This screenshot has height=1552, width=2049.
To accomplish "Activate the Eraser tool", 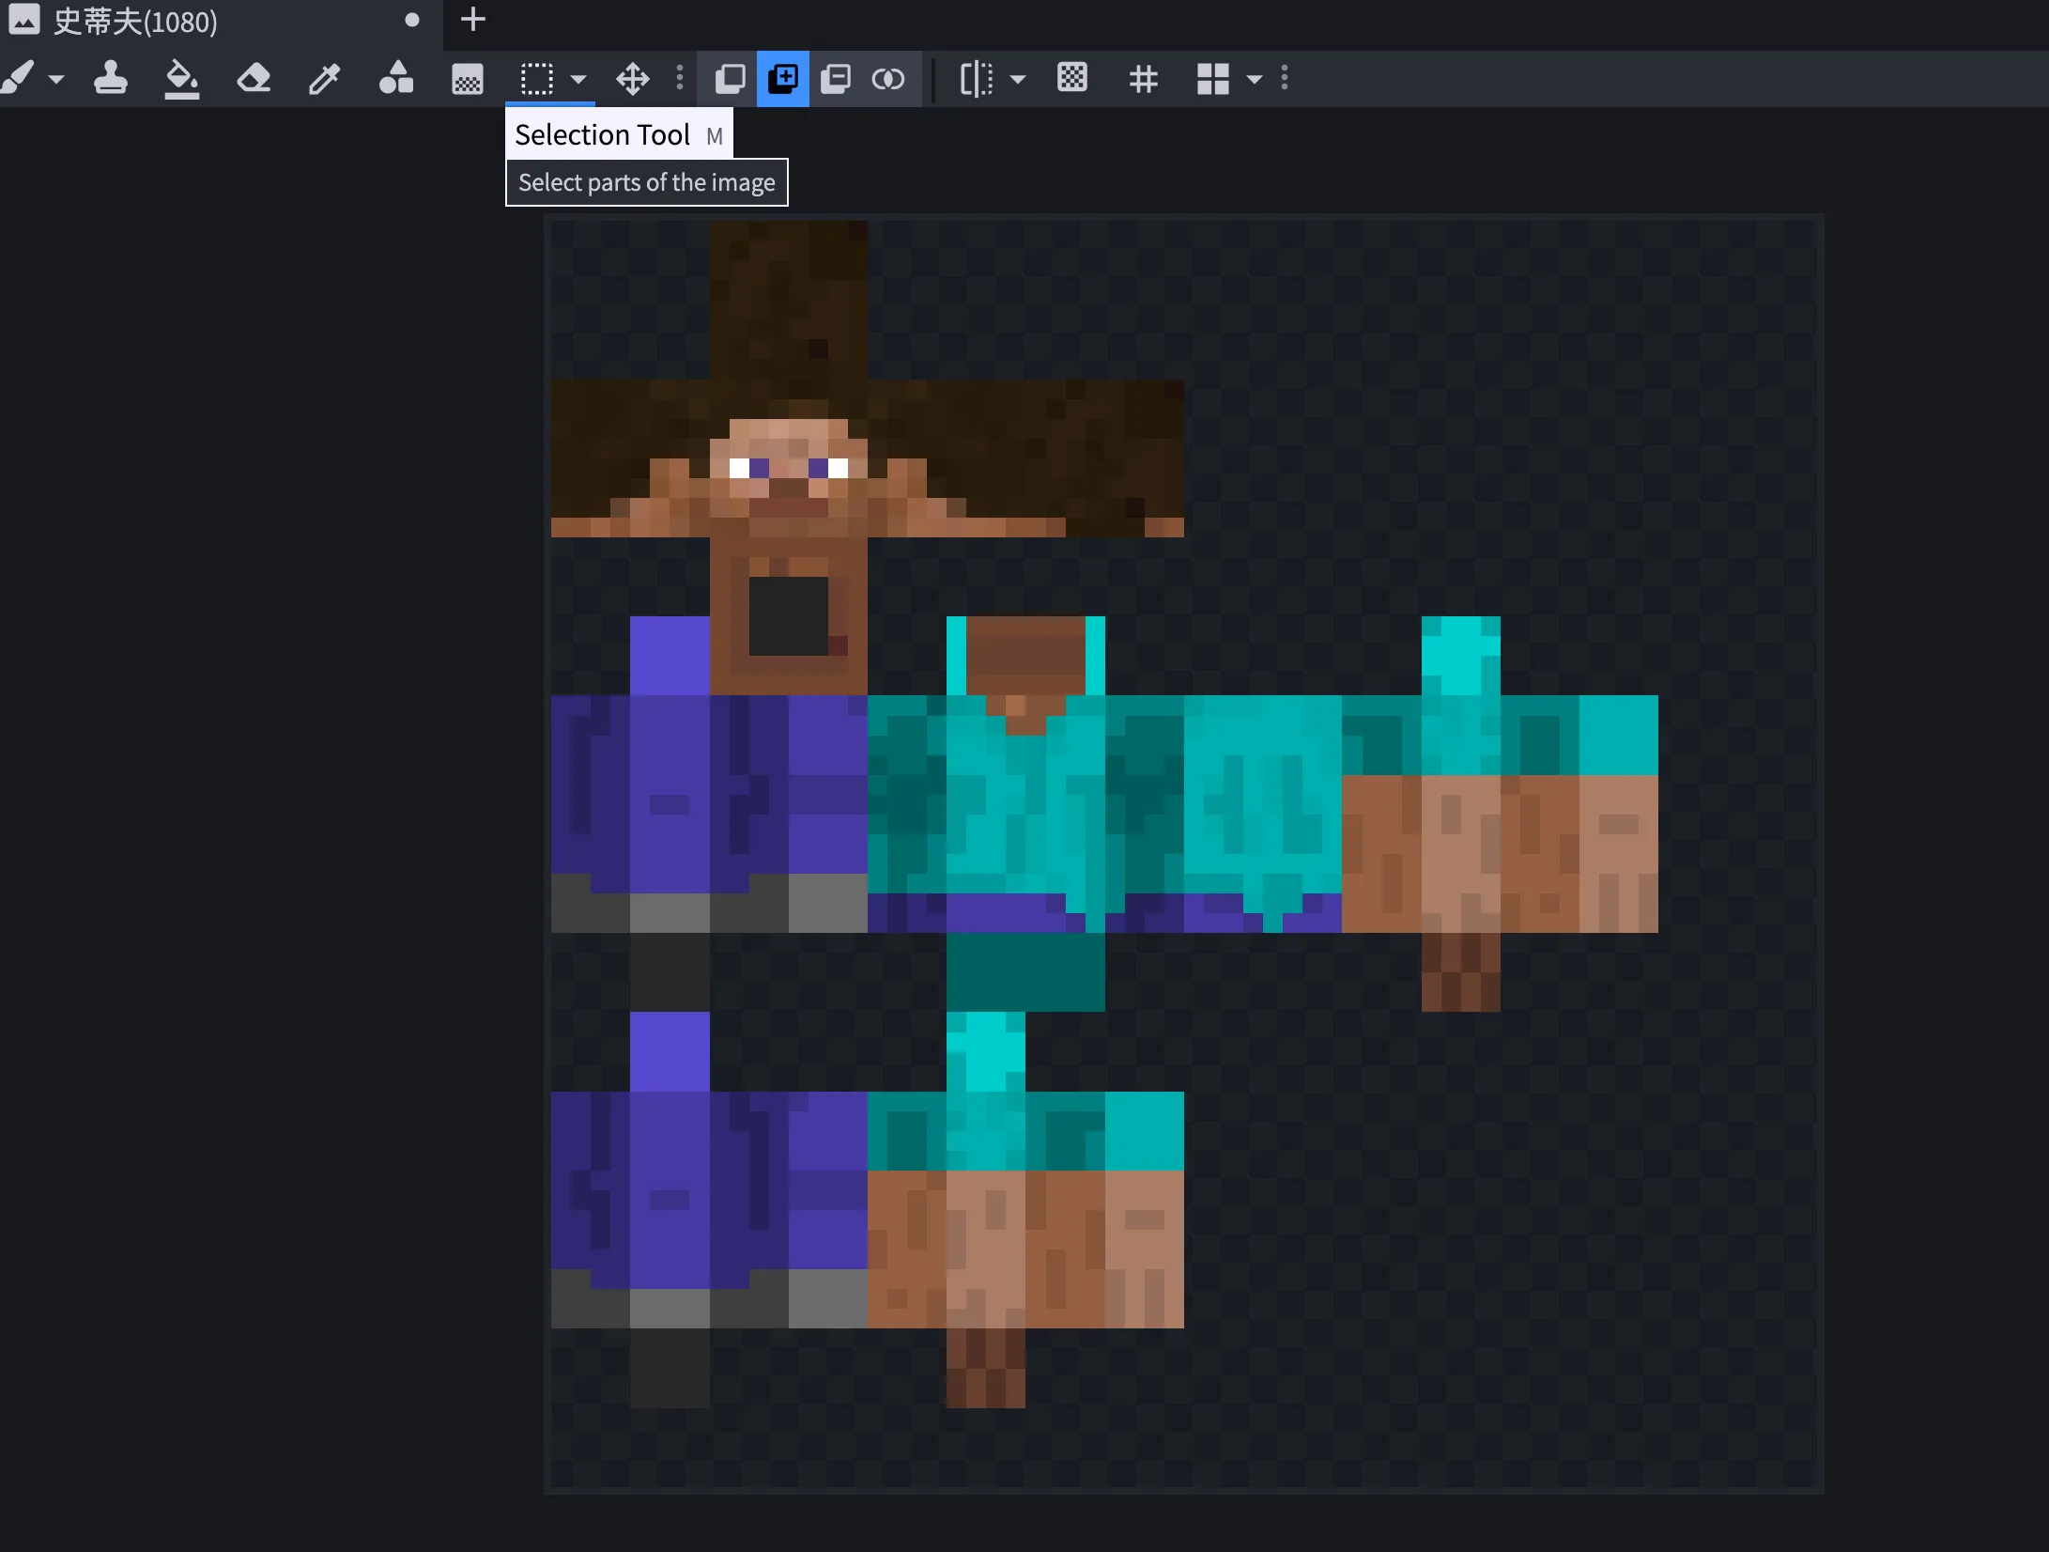I will pyautogui.click(x=254, y=78).
